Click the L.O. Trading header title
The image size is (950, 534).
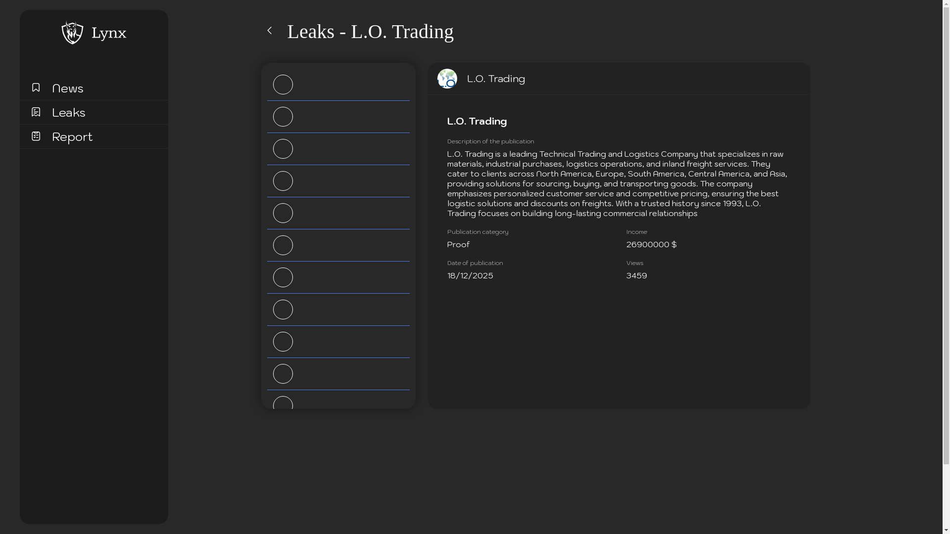[x=496, y=79]
